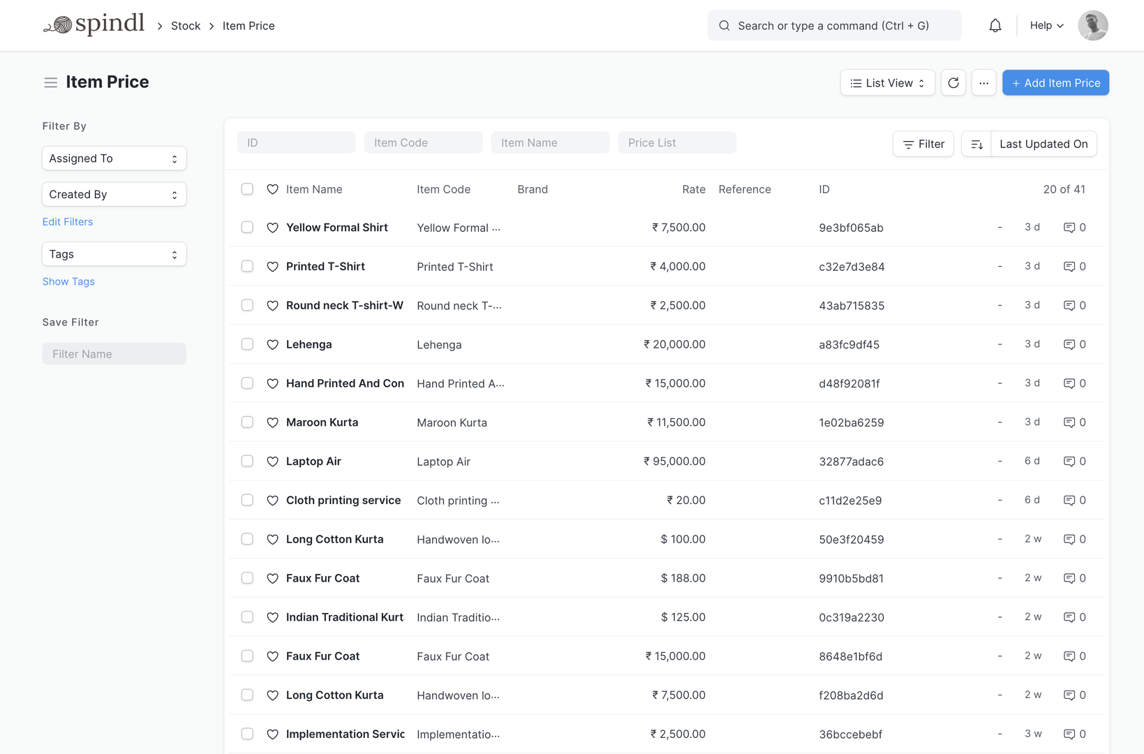Click ID value 8648e1bf6d
1144x754 pixels.
click(x=850, y=656)
